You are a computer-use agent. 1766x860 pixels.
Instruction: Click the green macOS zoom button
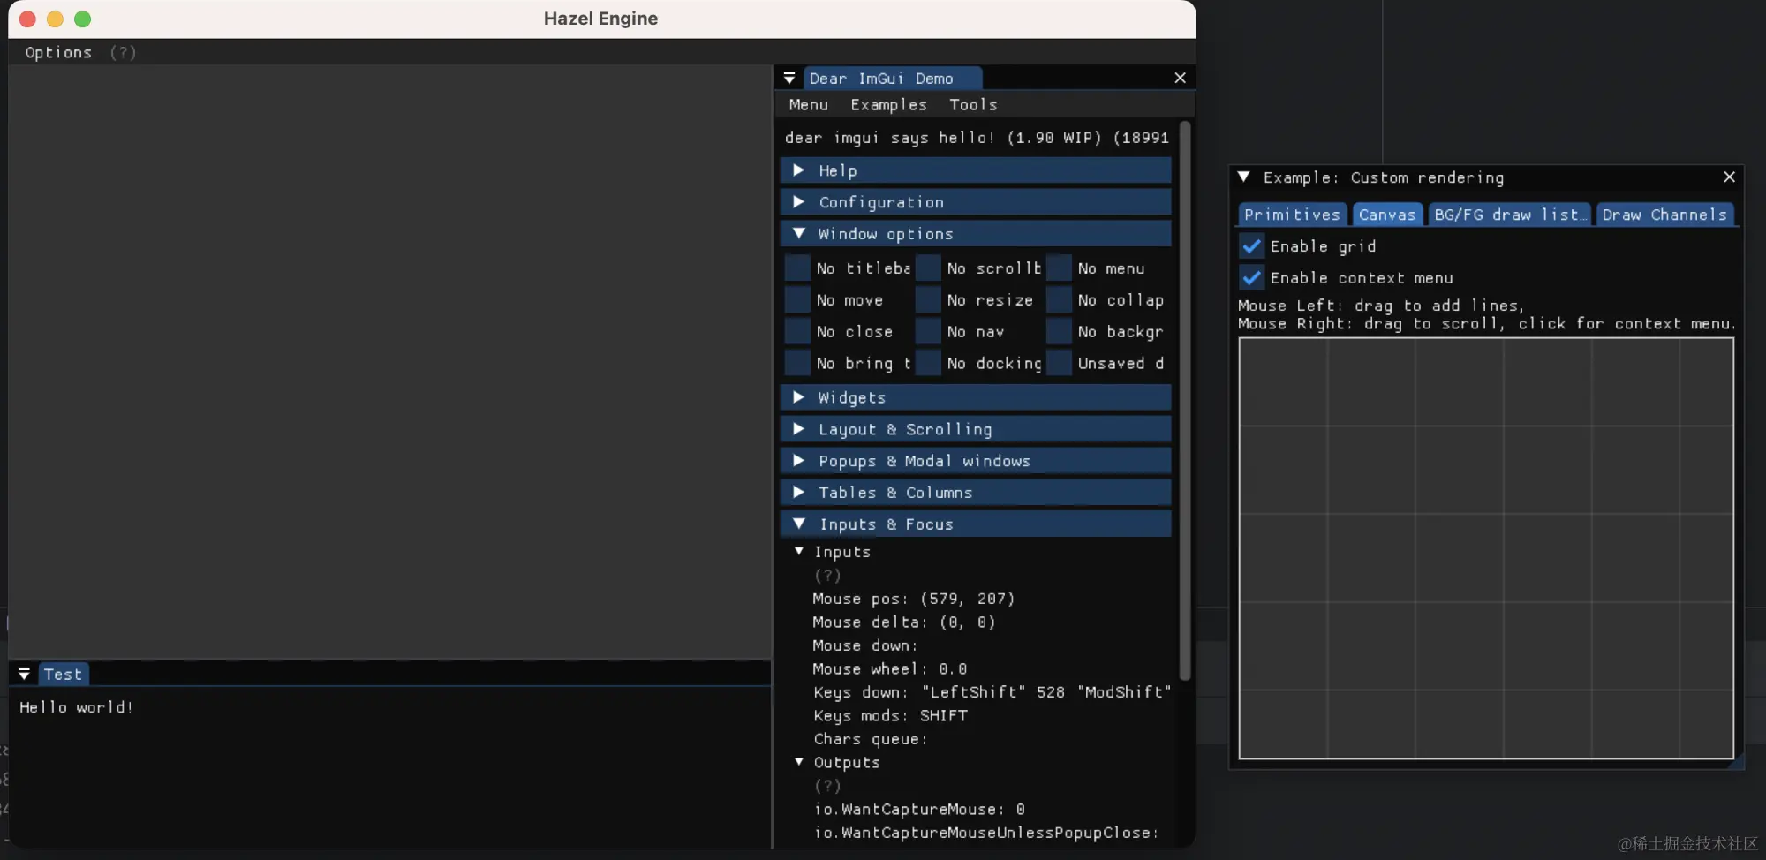82,19
